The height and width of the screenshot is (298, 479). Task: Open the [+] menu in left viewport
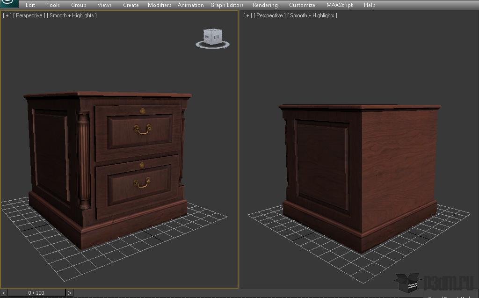[x=7, y=15]
